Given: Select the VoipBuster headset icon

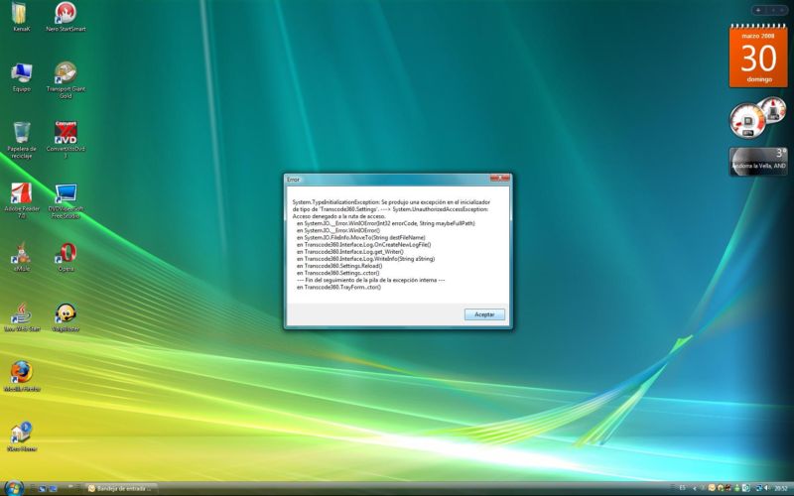Looking at the screenshot, I should (x=66, y=317).
